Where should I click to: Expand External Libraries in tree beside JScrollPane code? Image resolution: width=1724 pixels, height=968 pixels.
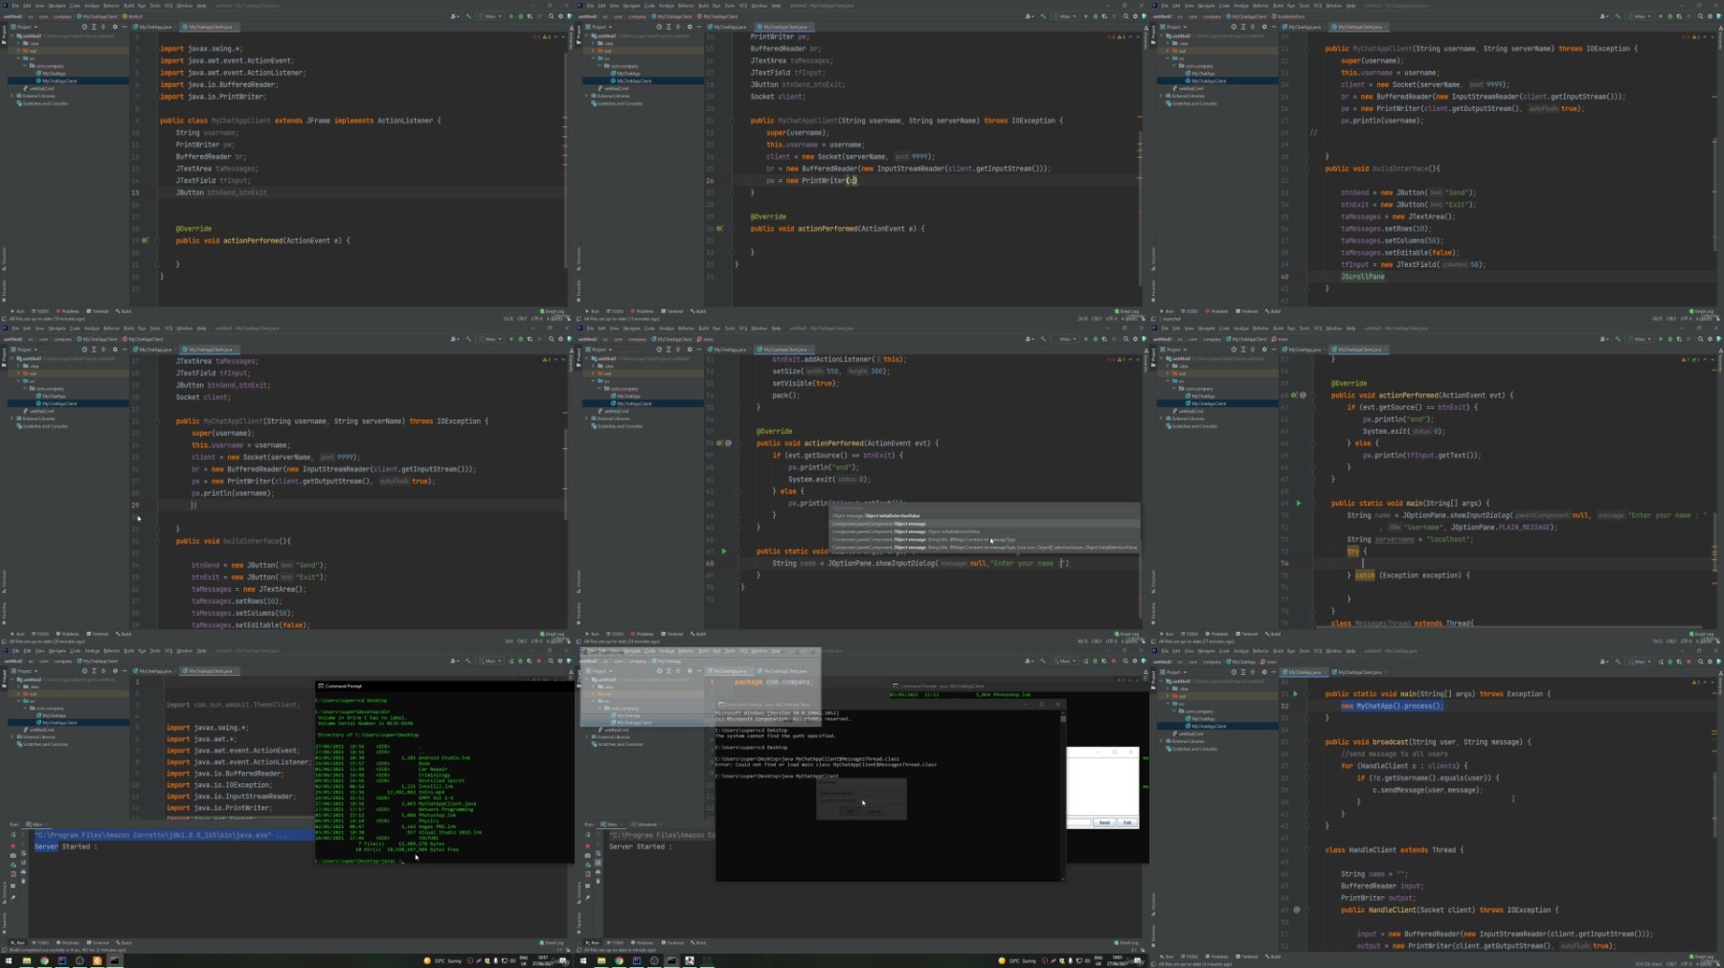(x=1162, y=96)
